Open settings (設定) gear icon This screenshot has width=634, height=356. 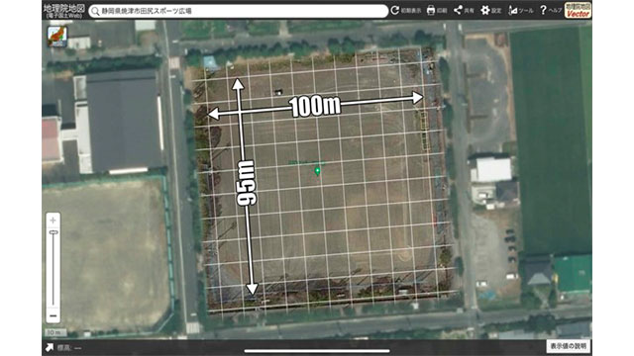click(x=485, y=11)
